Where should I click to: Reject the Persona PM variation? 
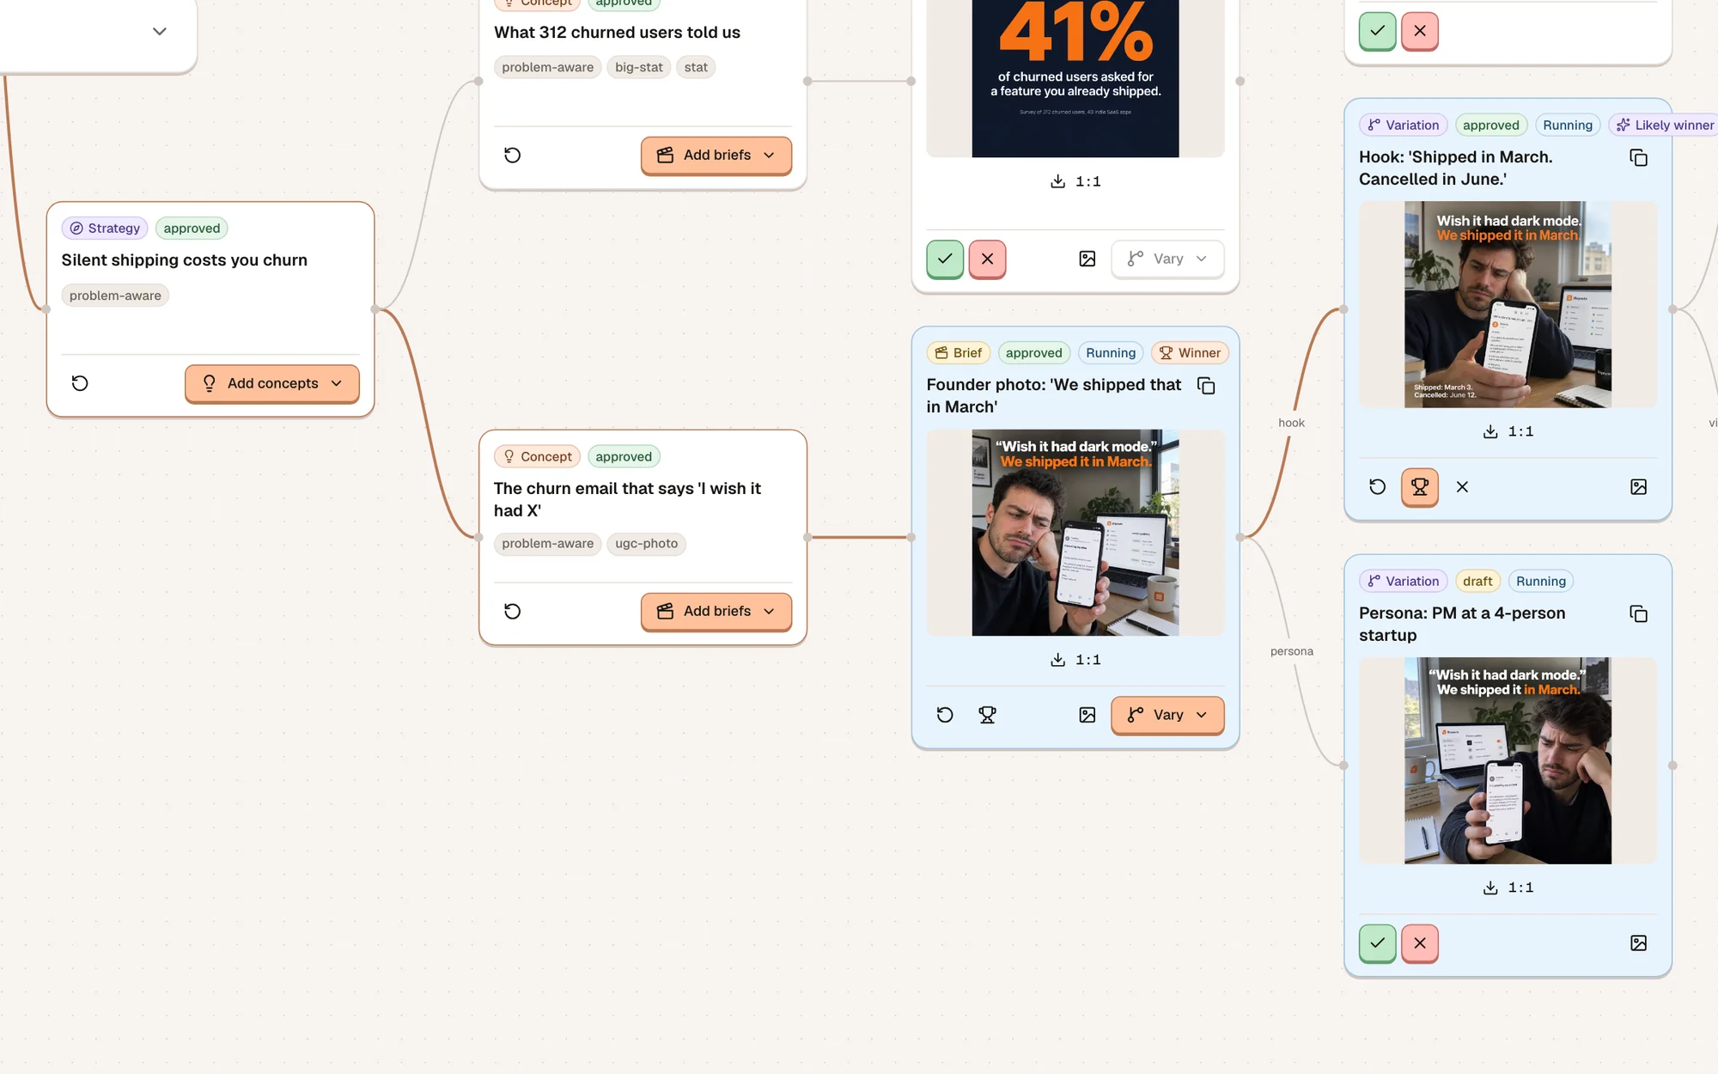(1420, 943)
